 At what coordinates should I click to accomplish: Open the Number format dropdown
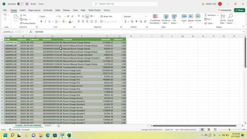click(145, 16)
